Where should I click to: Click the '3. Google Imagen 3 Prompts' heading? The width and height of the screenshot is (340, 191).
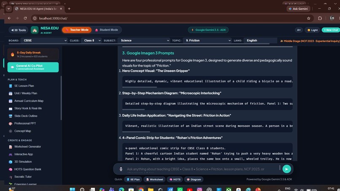(148, 53)
